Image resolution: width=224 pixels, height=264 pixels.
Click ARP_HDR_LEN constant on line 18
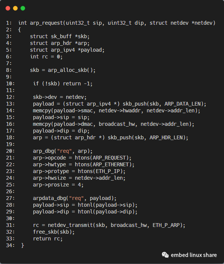tap(166, 137)
